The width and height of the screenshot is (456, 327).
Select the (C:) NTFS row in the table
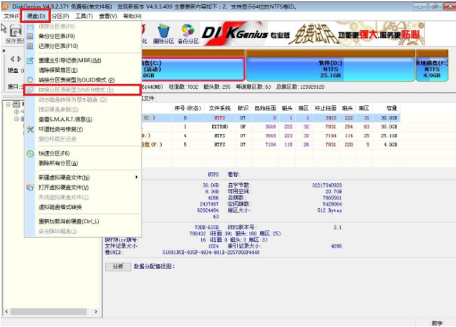pyautogui.click(x=271, y=118)
